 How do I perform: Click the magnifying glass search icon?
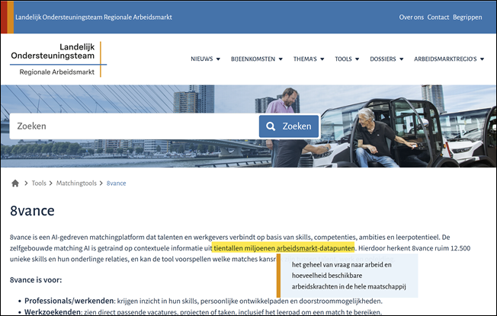pos(271,126)
